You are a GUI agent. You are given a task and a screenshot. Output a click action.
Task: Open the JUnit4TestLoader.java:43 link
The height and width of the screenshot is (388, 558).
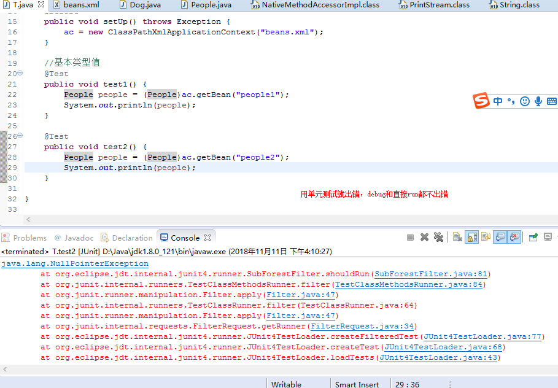[438, 357]
